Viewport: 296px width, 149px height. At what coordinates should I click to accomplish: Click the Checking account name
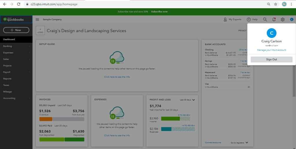(209, 50)
